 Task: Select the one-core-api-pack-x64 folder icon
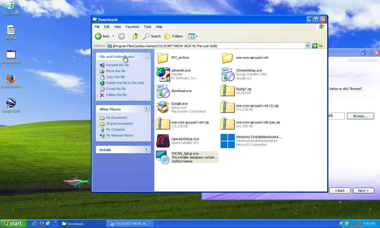227,58
